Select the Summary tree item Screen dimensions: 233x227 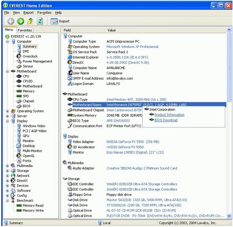29,46
